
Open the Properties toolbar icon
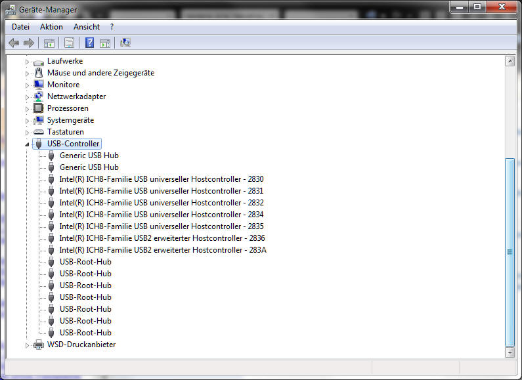[x=69, y=43]
